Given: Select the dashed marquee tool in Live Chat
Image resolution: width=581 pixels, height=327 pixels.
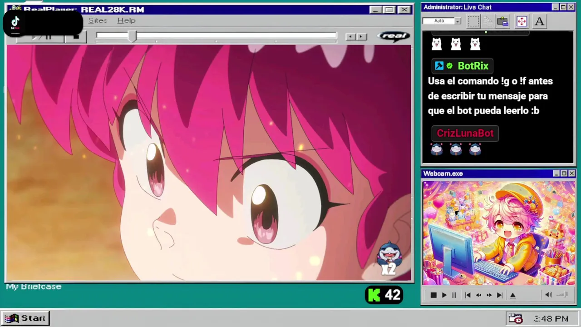Looking at the screenshot, I should (x=473, y=21).
